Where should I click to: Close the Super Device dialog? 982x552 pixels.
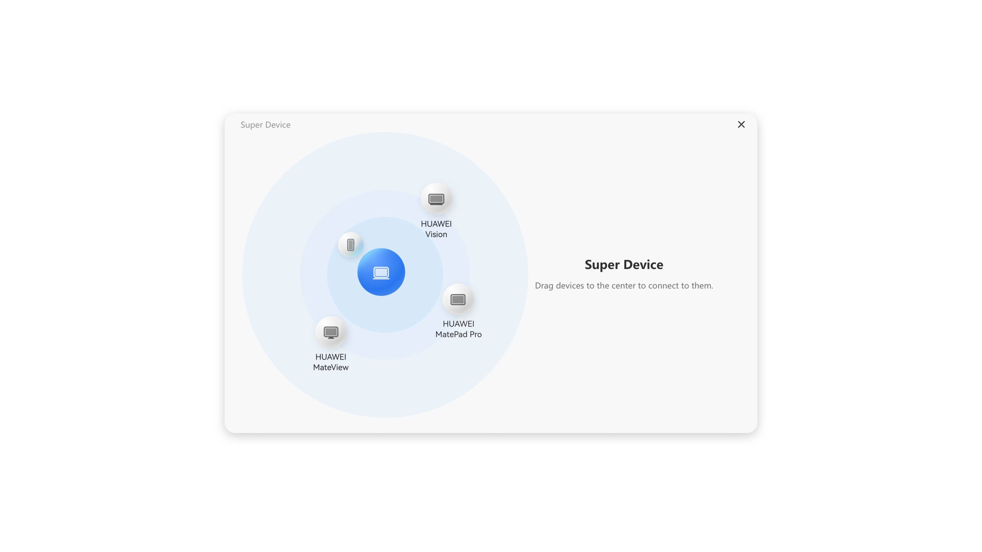(x=741, y=125)
